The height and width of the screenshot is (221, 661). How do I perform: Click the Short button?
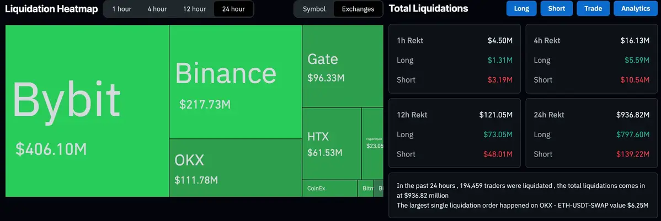(556, 8)
